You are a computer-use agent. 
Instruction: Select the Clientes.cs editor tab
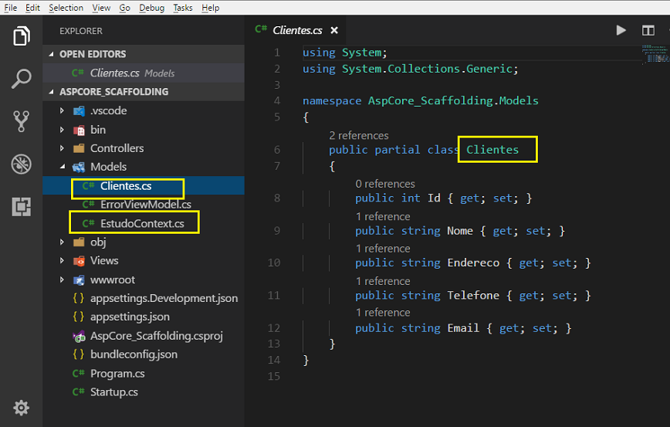click(x=296, y=30)
